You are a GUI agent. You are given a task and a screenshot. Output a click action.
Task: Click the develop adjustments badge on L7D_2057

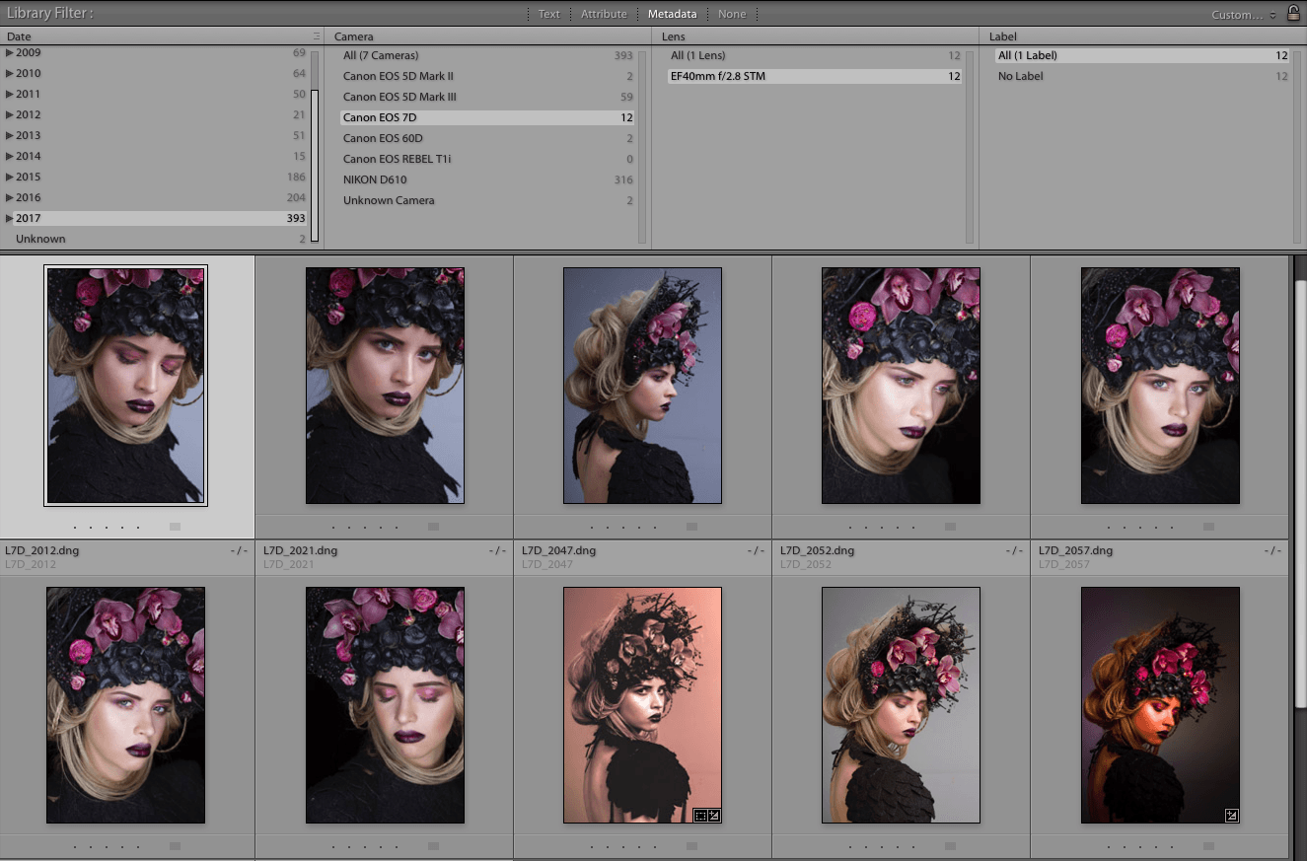click(x=1231, y=815)
